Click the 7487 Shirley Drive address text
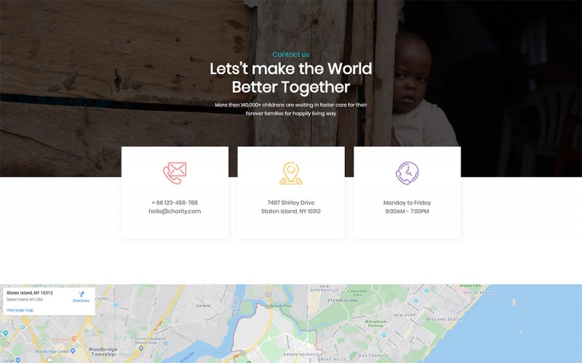 click(291, 203)
